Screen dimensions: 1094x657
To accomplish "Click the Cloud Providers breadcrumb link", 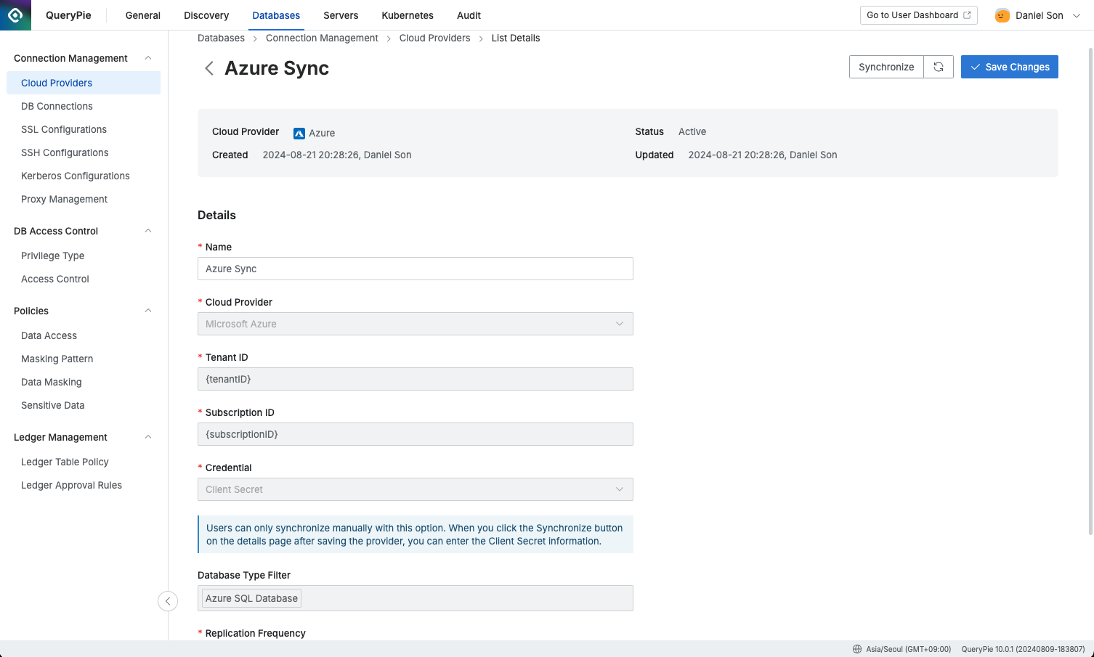I will click(434, 38).
